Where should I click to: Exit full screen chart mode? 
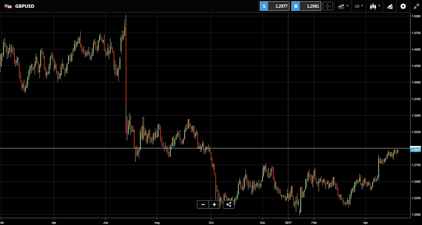click(x=416, y=6)
